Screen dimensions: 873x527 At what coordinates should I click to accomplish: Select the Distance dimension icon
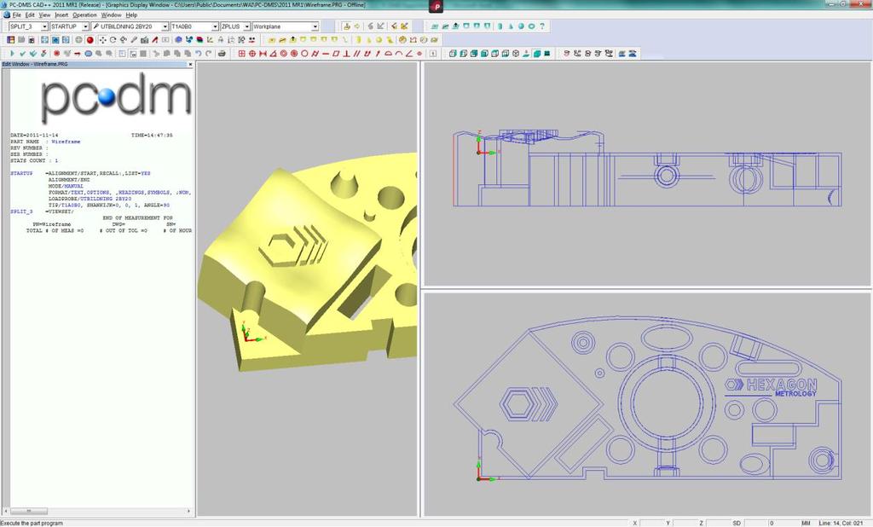pos(263,54)
